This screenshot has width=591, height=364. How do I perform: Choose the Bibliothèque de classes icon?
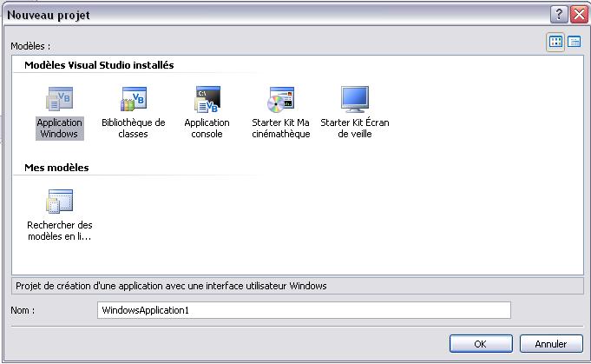pos(134,100)
